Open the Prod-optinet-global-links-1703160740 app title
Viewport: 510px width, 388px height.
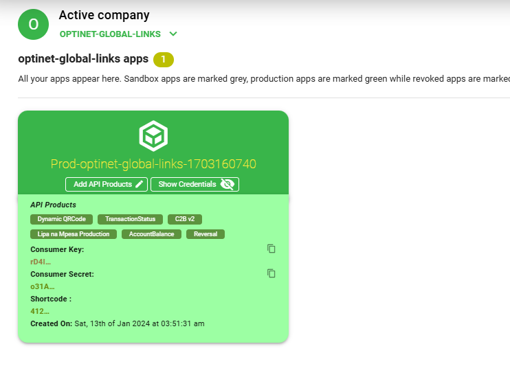[x=153, y=163]
